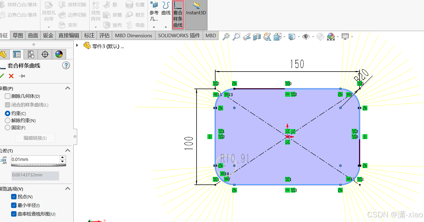Image resolution: width=424 pixels, height=222 pixels.
Task: Open the PropertyManager panel tab
Action: pos(17,54)
